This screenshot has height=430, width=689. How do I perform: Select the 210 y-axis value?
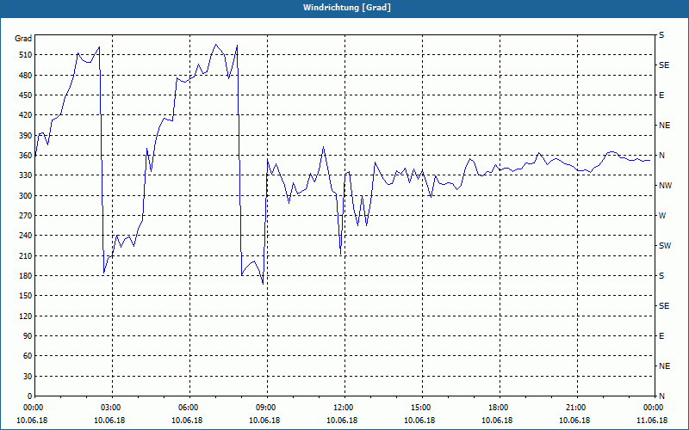26,255
